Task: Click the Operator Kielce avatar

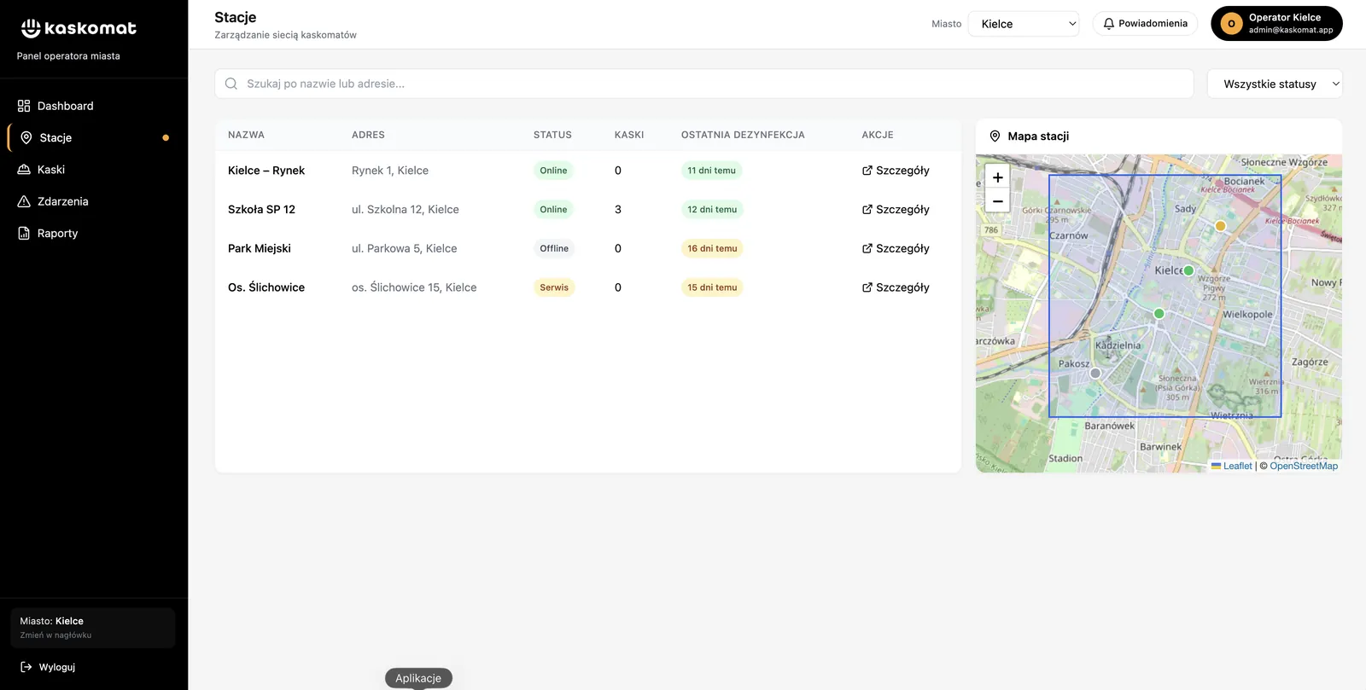Action: (x=1231, y=24)
